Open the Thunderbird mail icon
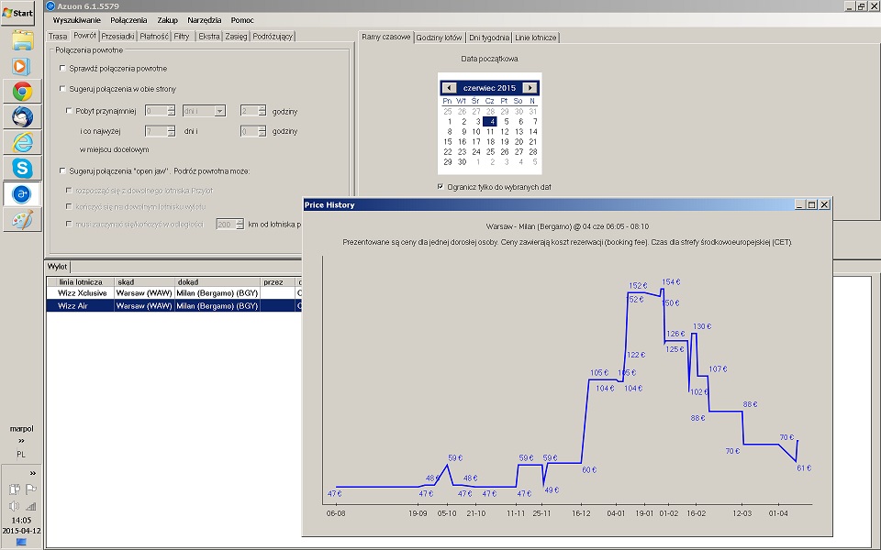This screenshot has width=881, height=550. click(22, 116)
